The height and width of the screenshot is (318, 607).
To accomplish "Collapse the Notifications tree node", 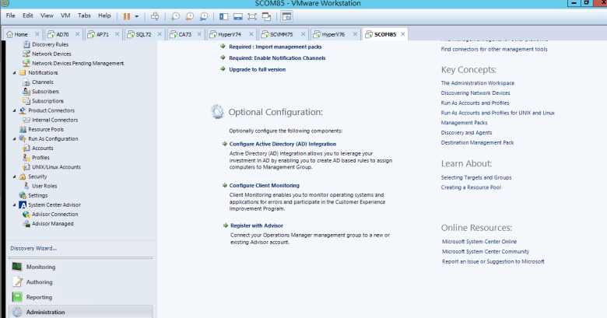I will pos(14,72).
